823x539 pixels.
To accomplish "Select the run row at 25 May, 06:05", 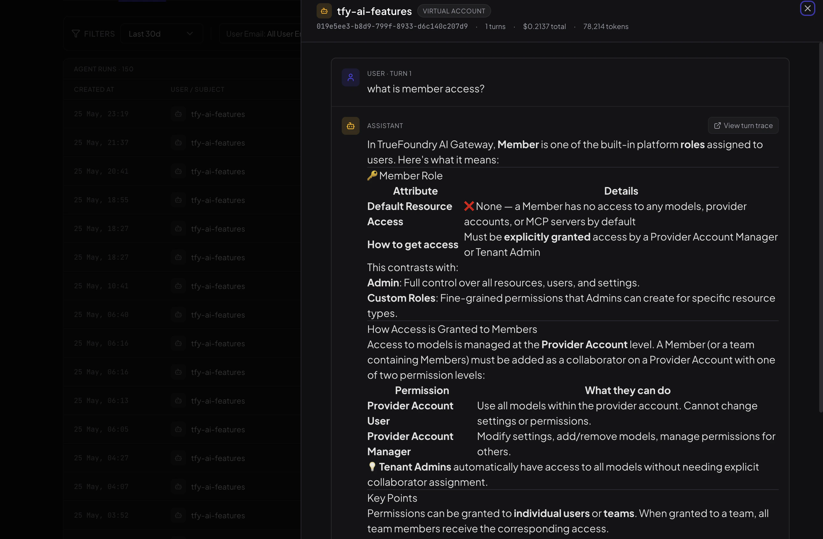I will point(182,429).
